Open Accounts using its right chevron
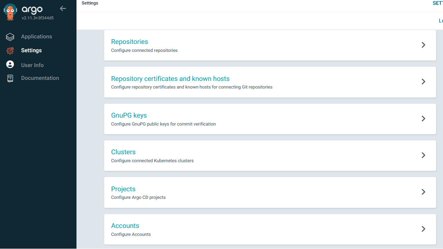Viewport: 443px width, 249px height. [x=423, y=229]
